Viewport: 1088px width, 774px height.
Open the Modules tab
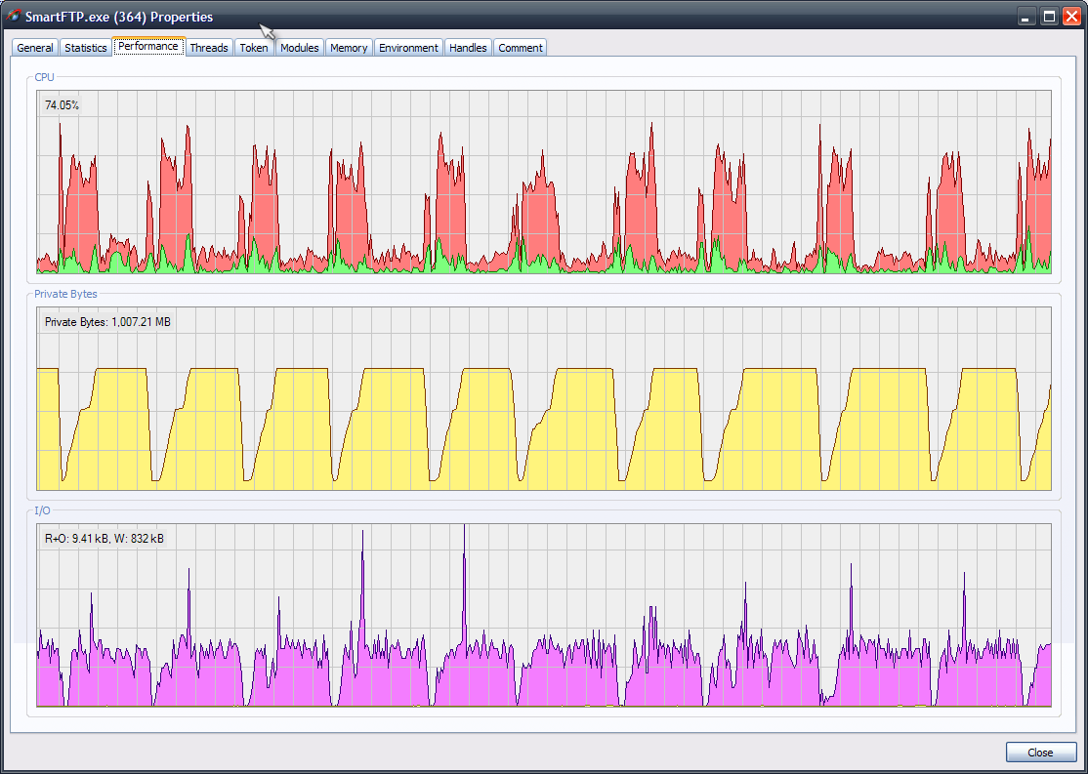coord(300,48)
